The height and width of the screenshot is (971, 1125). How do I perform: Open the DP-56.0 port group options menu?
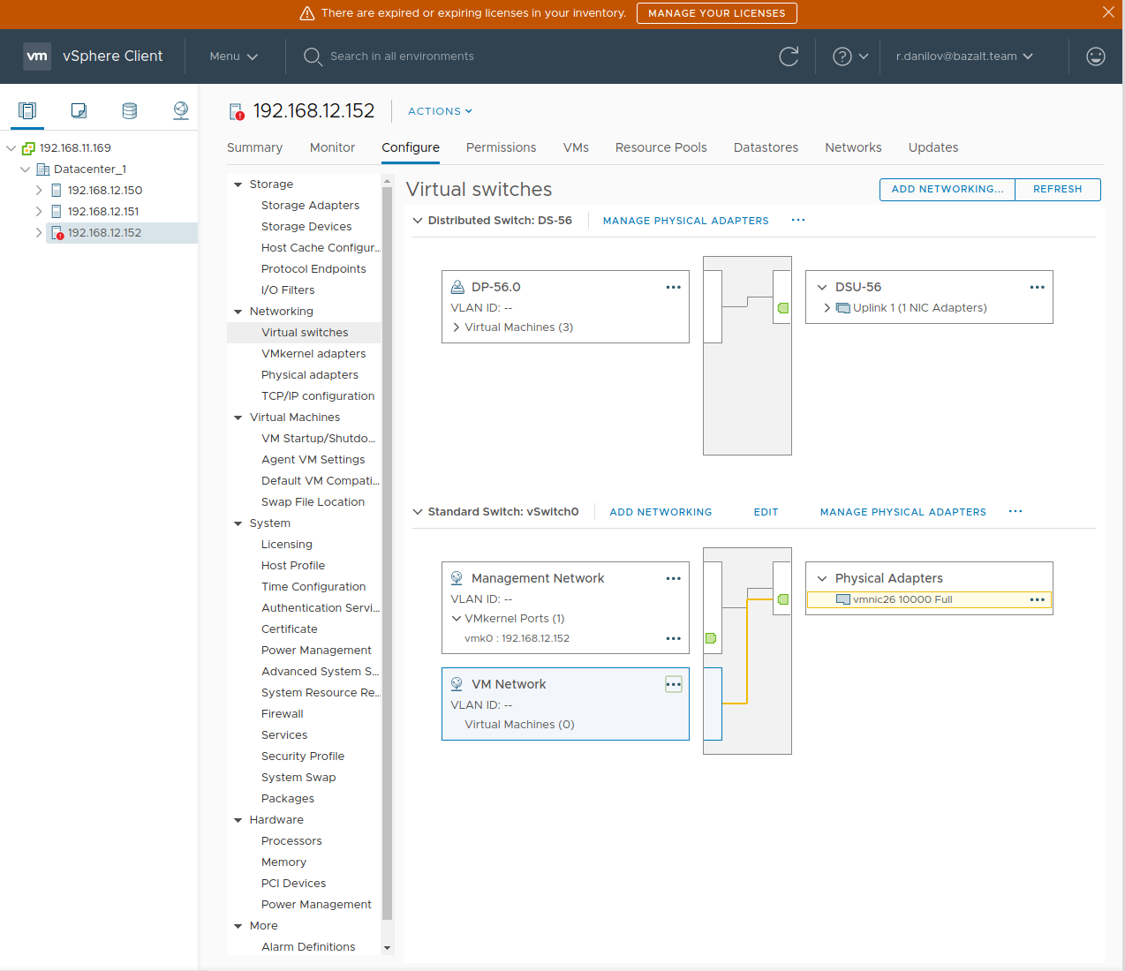[x=674, y=287]
